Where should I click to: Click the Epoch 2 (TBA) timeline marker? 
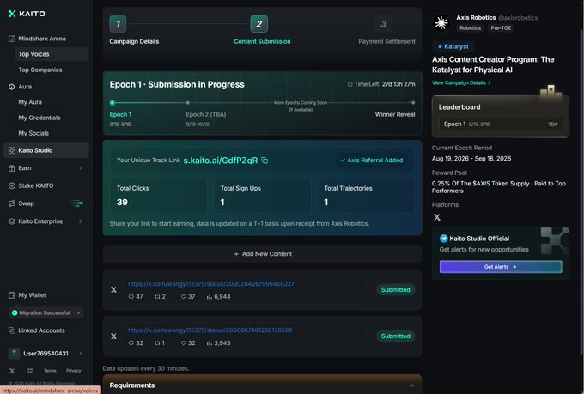point(188,103)
